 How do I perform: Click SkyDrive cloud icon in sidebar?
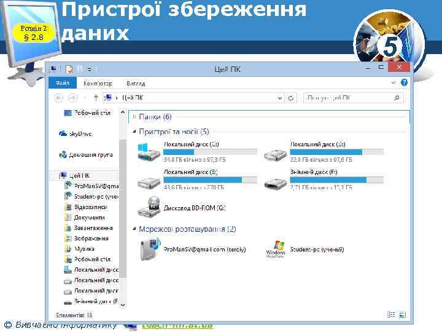tap(63, 133)
